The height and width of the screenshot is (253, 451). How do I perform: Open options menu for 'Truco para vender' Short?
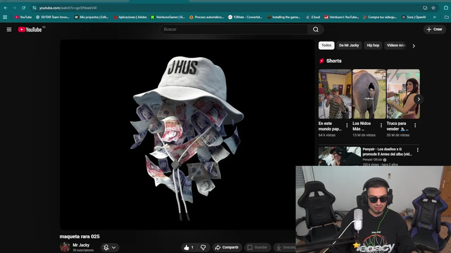click(415, 125)
